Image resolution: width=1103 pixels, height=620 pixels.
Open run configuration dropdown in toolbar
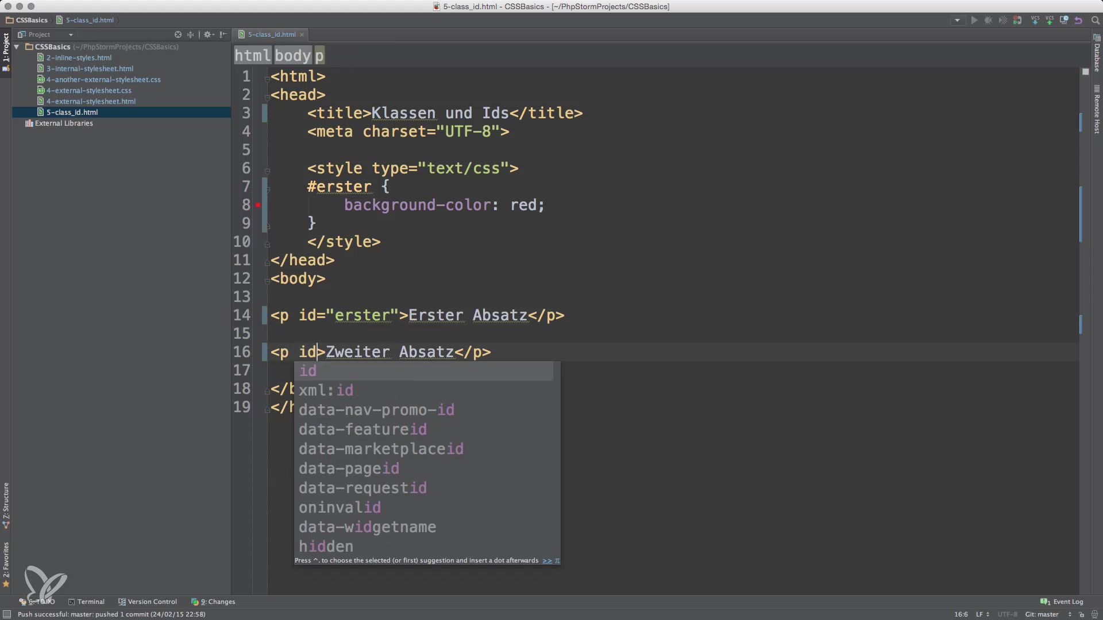point(957,20)
